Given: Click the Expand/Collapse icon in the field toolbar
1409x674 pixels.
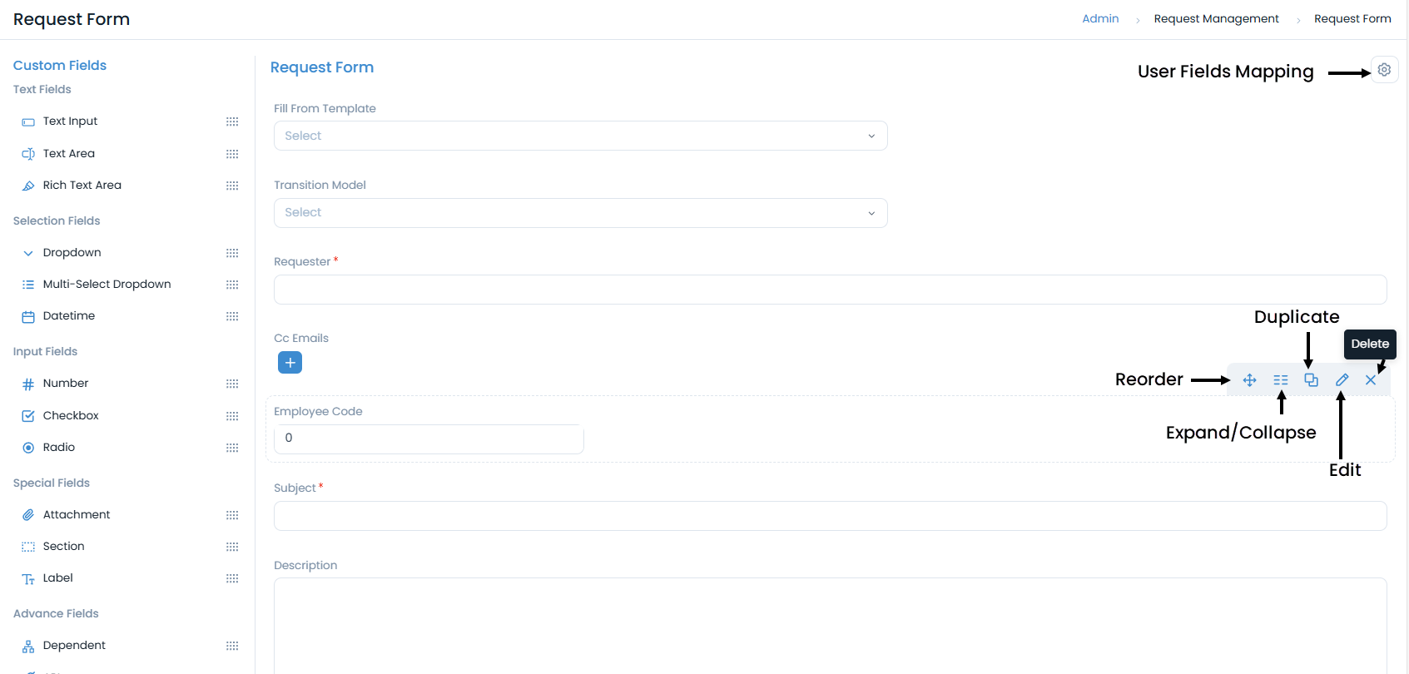Looking at the screenshot, I should click(x=1281, y=380).
